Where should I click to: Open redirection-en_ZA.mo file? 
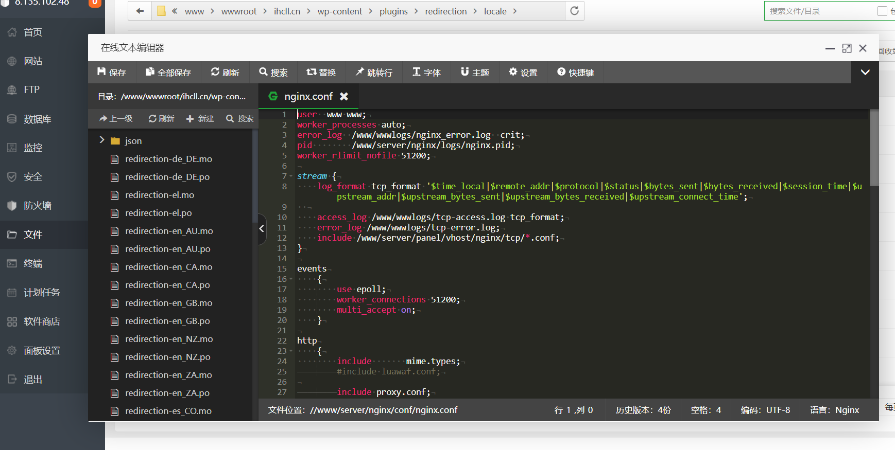point(168,375)
